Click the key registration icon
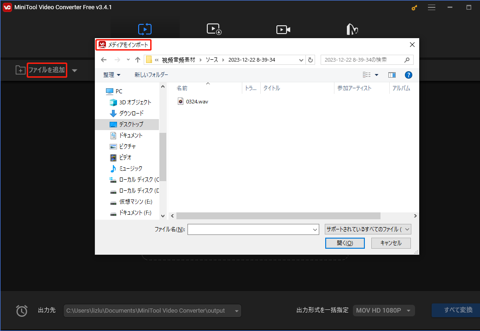 click(x=414, y=7)
